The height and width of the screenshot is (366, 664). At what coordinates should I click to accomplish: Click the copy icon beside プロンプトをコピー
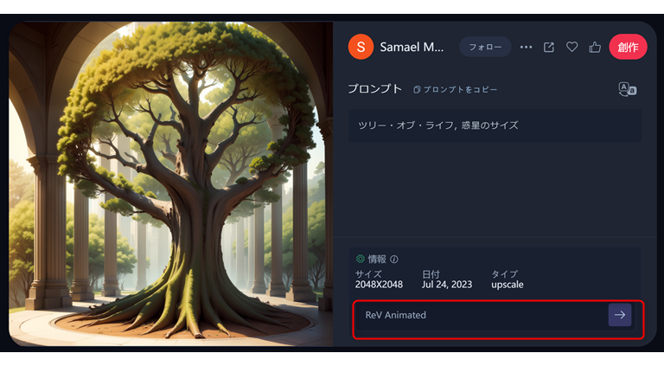click(x=417, y=89)
